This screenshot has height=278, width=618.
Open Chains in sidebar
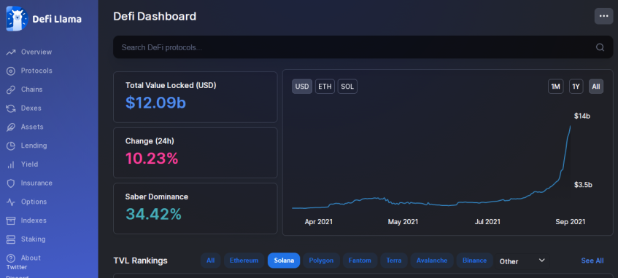coord(31,90)
